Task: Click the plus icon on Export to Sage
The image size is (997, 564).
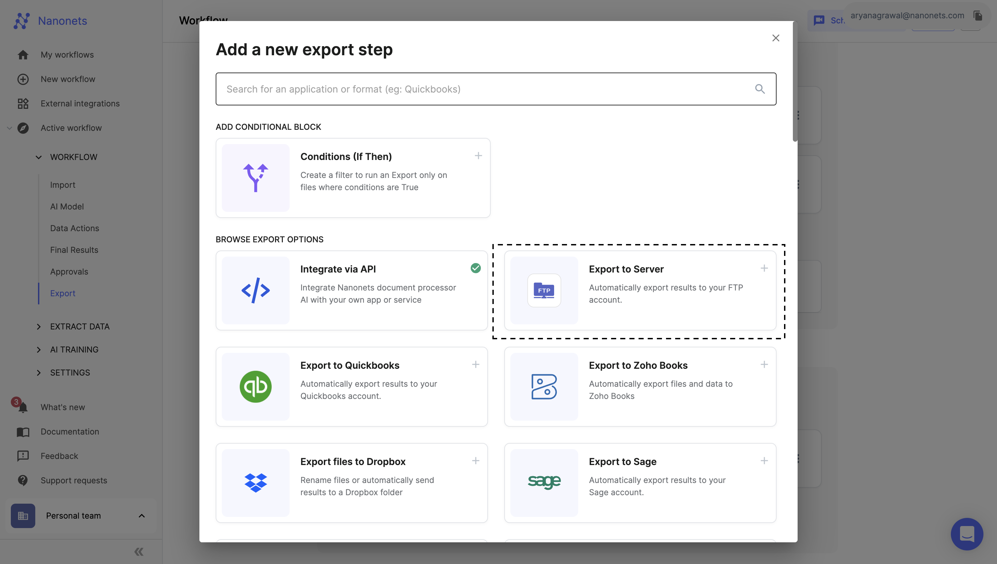Action: pyautogui.click(x=764, y=461)
